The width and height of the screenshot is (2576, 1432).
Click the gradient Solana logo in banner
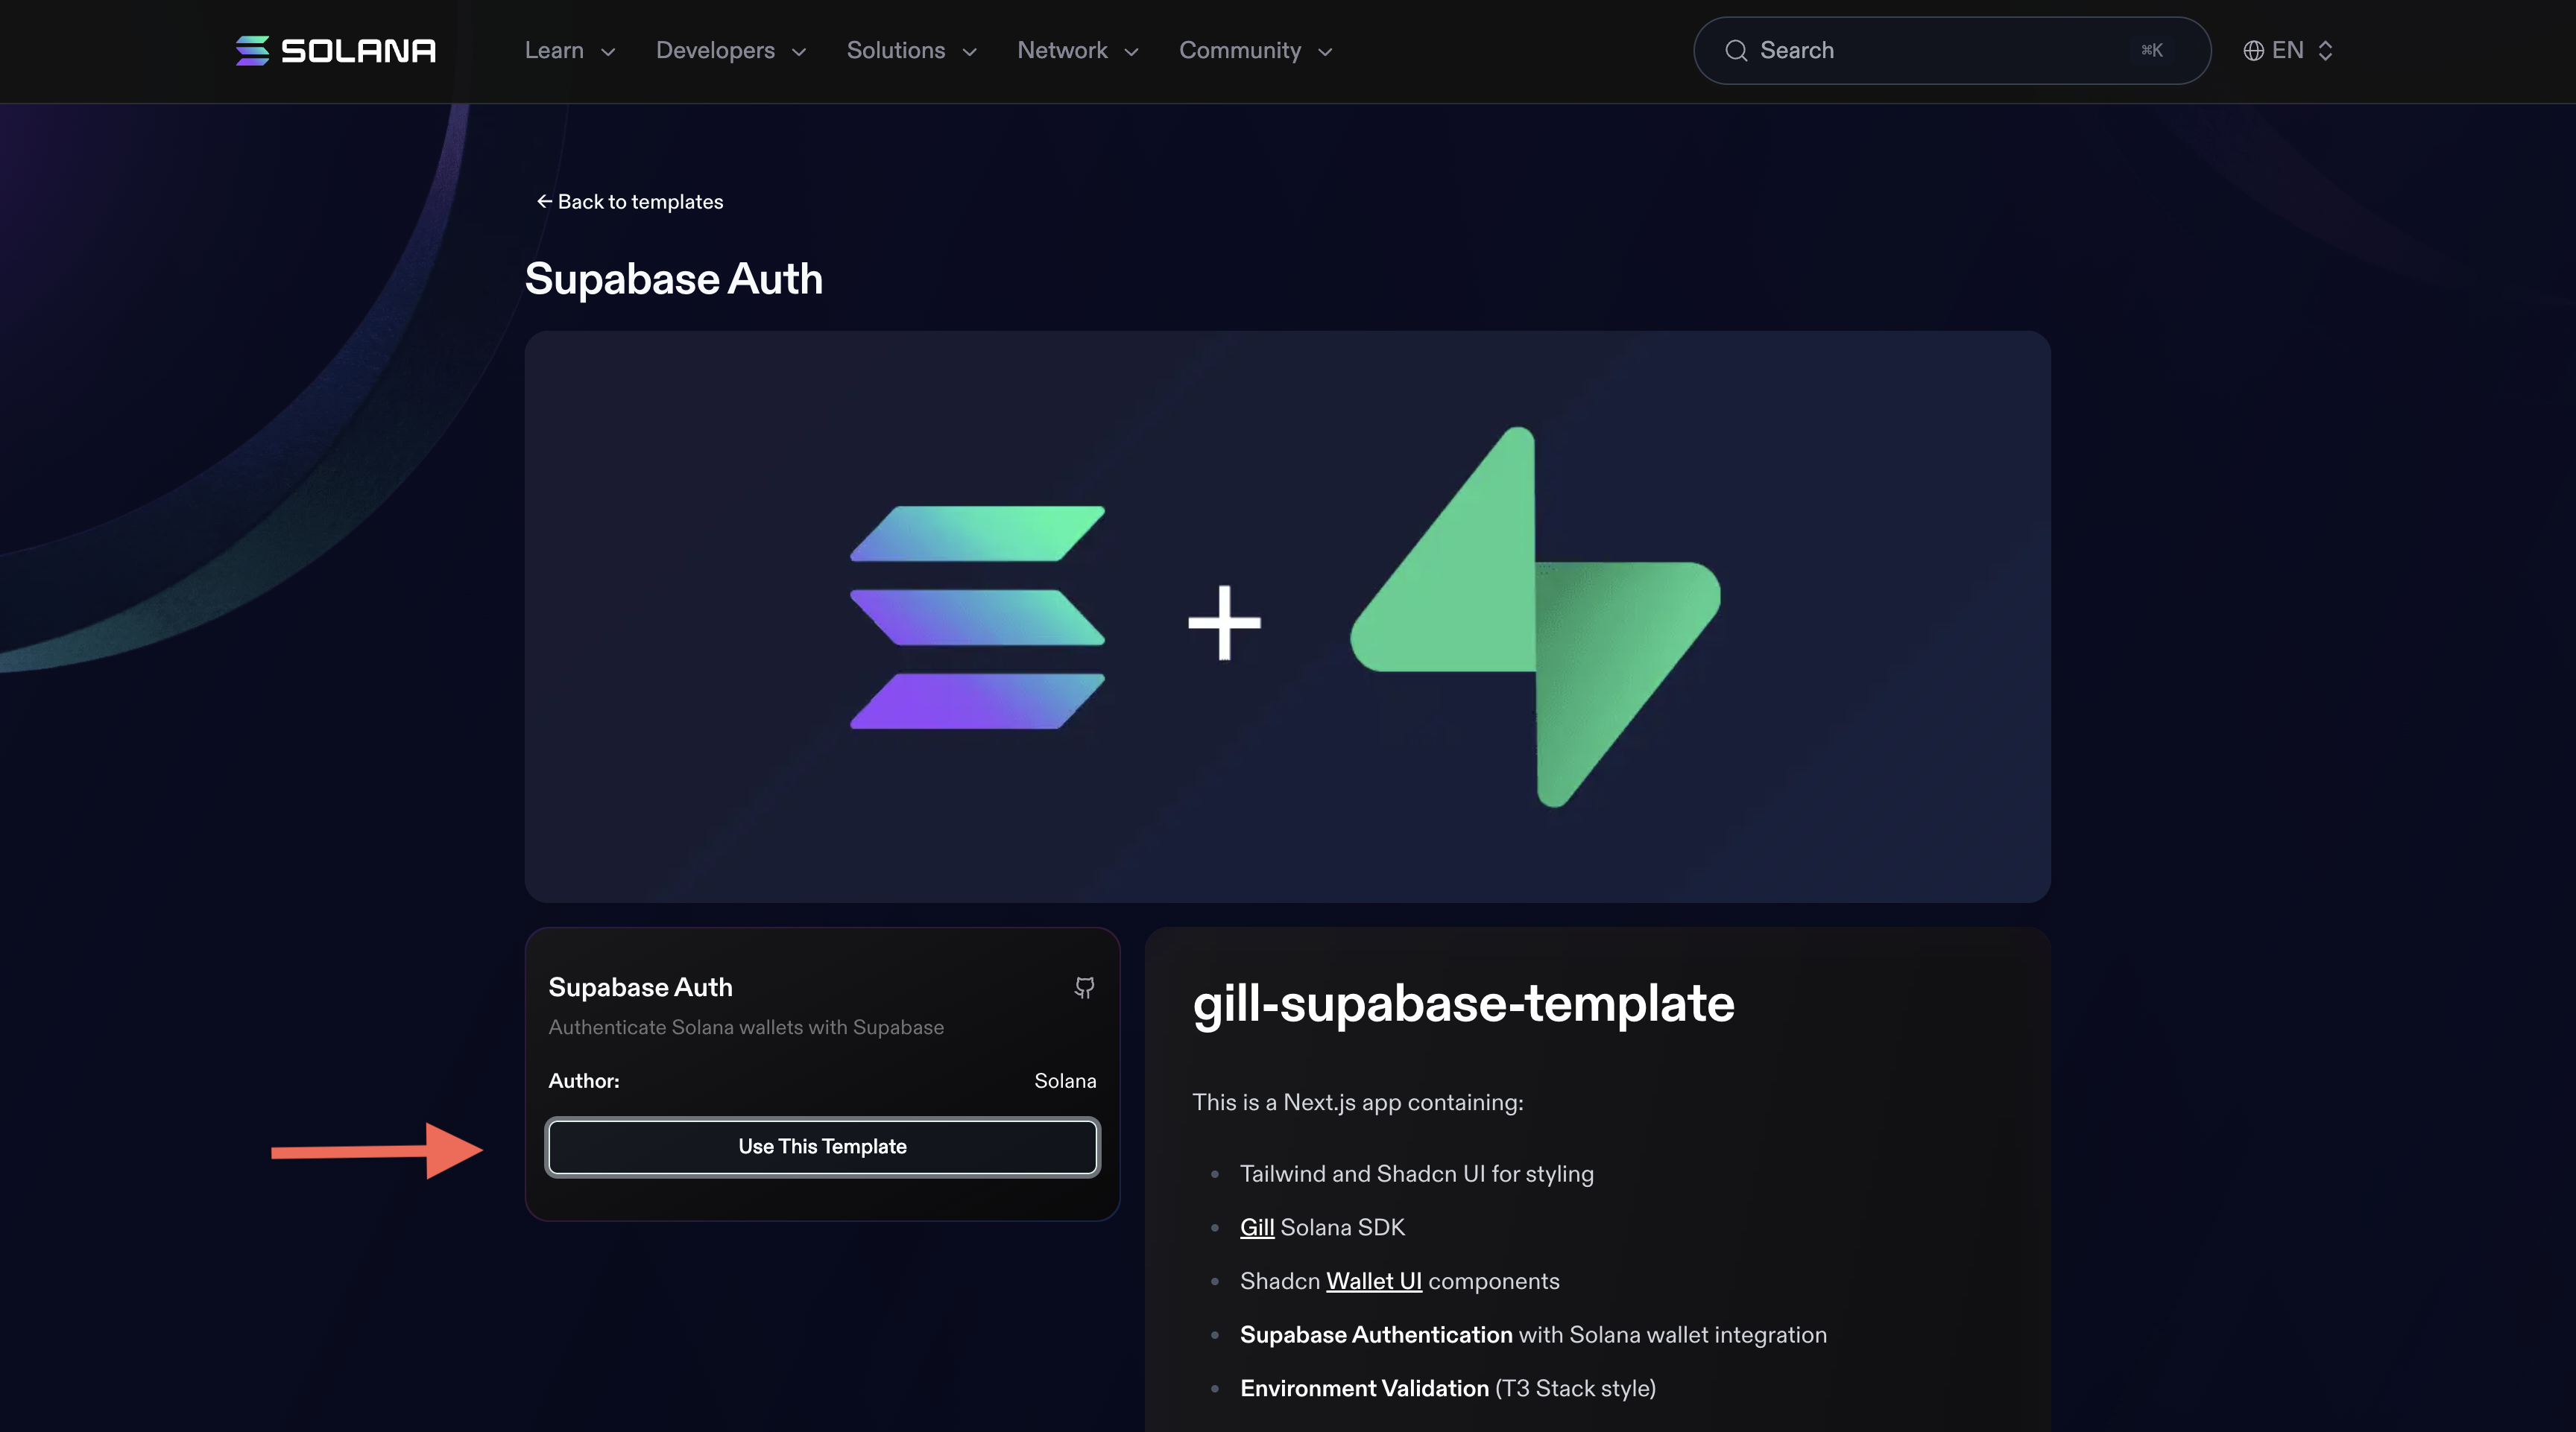(977, 617)
